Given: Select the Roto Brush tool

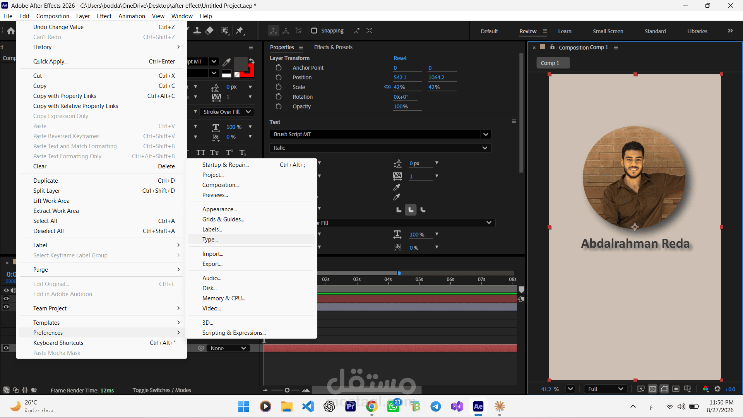Looking at the screenshot, I should 225,31.
